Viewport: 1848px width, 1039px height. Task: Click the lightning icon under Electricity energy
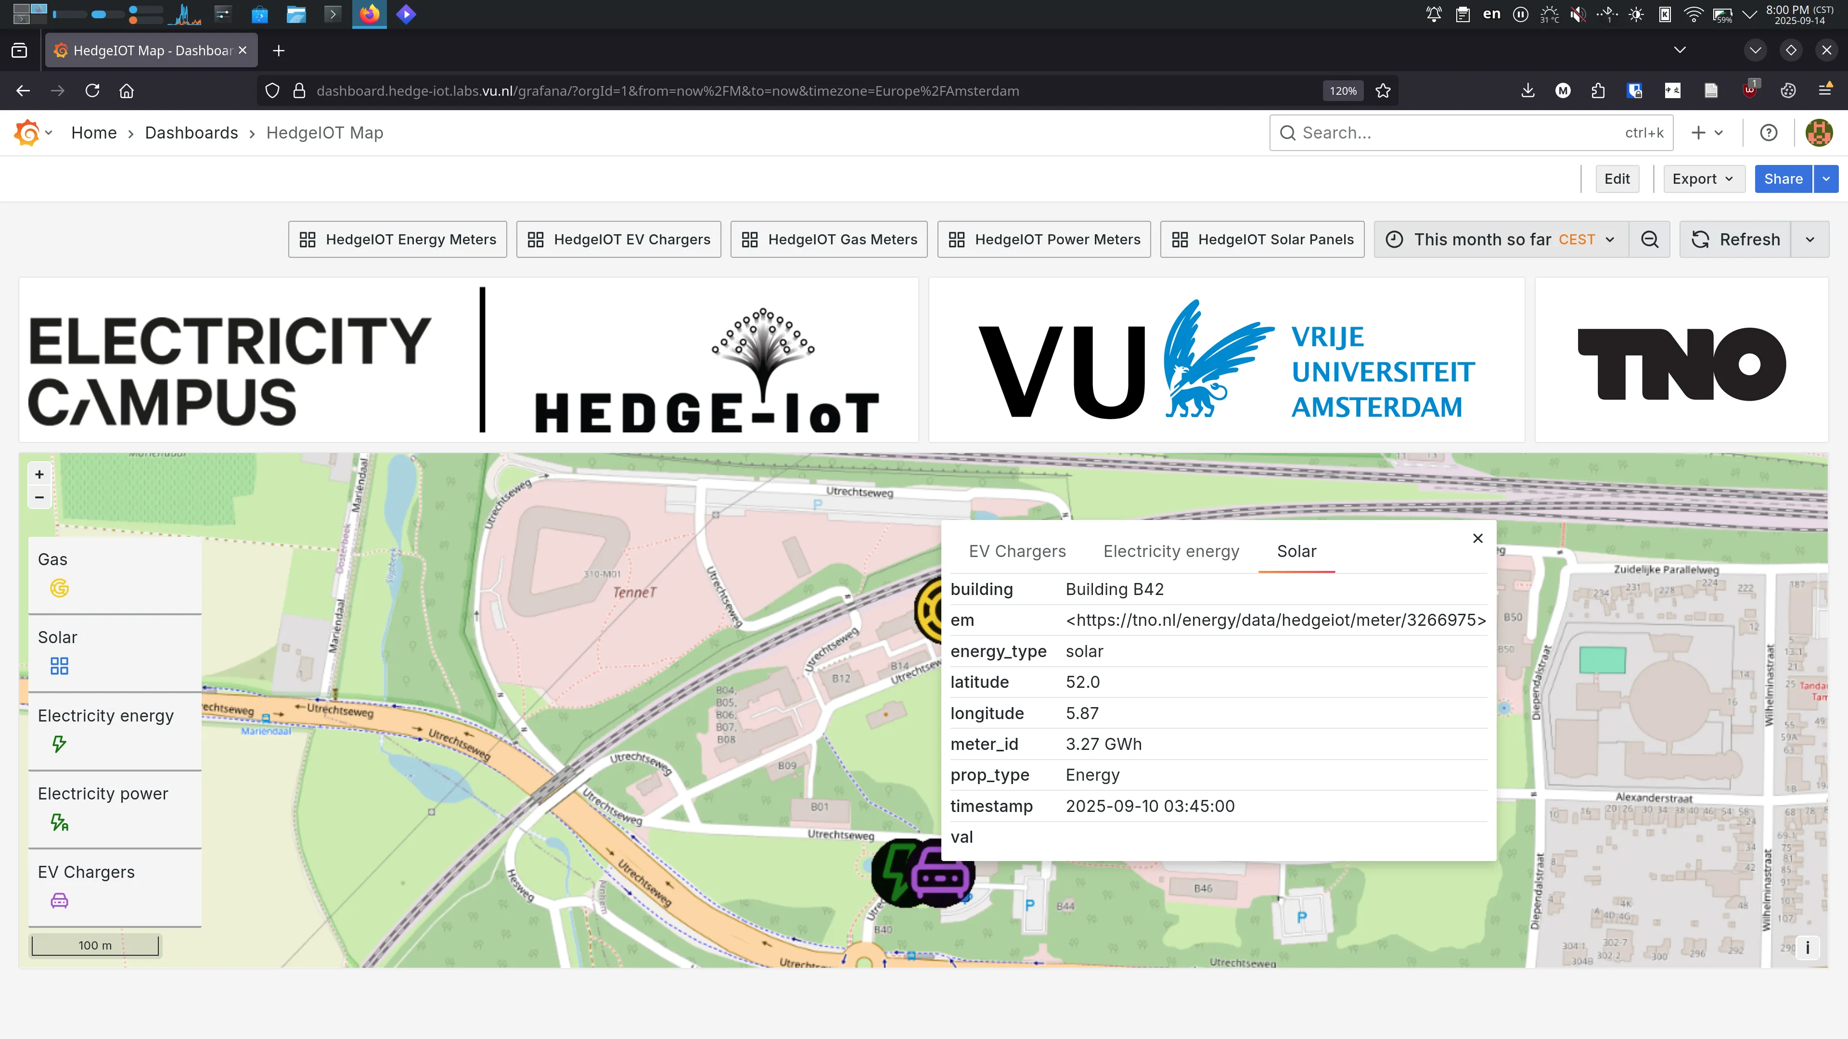click(59, 744)
